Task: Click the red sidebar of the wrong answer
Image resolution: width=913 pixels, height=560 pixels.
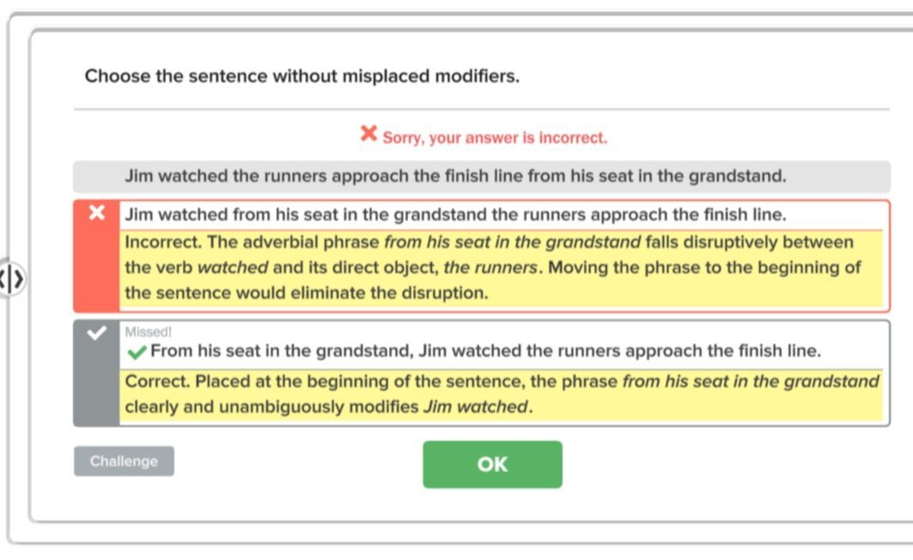Action: [97, 256]
